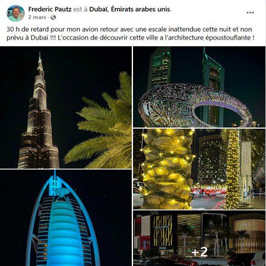Open the three-dot post options menu

tap(250, 12)
